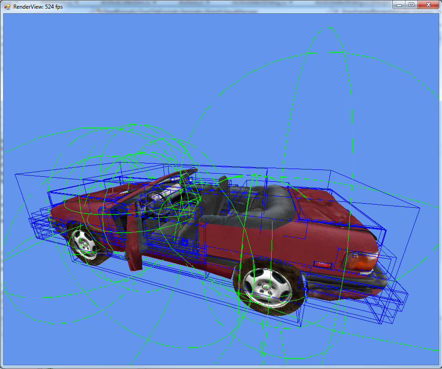442x369 pixels.
Task: Click the RenderView: 524 fps title text
Action: coord(38,7)
